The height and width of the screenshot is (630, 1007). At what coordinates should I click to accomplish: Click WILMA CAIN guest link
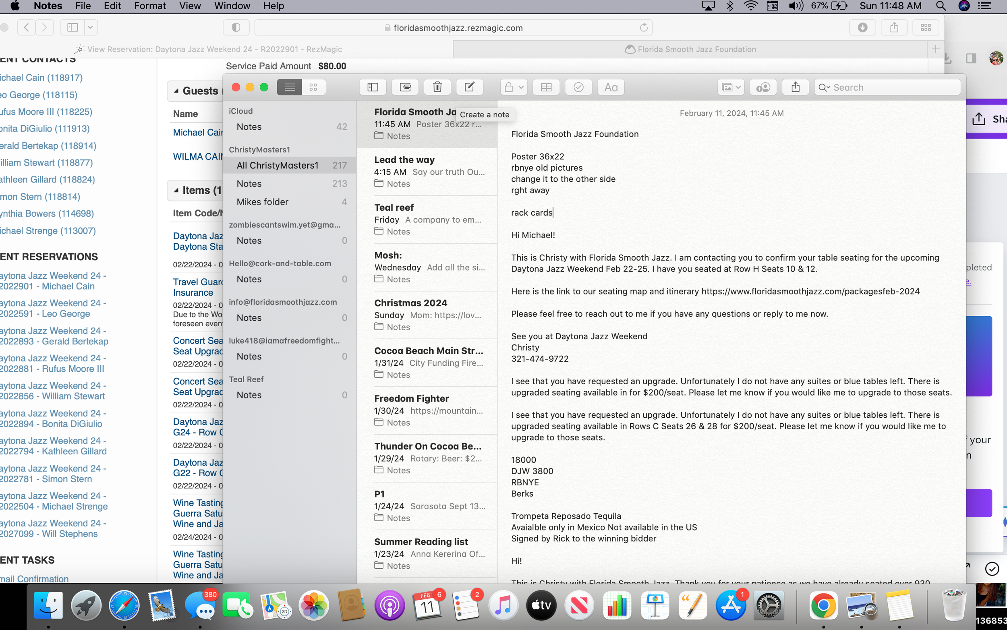point(198,157)
